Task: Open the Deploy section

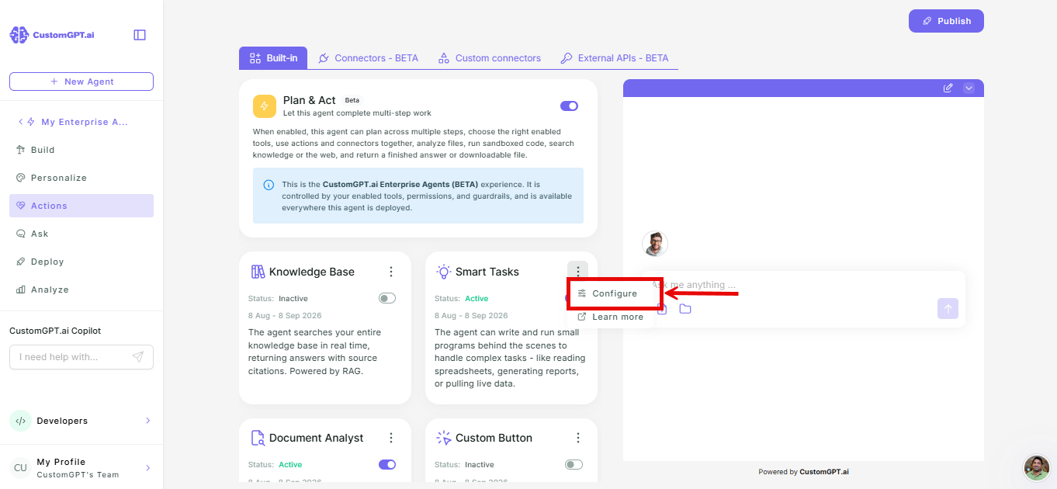Action: click(81, 262)
